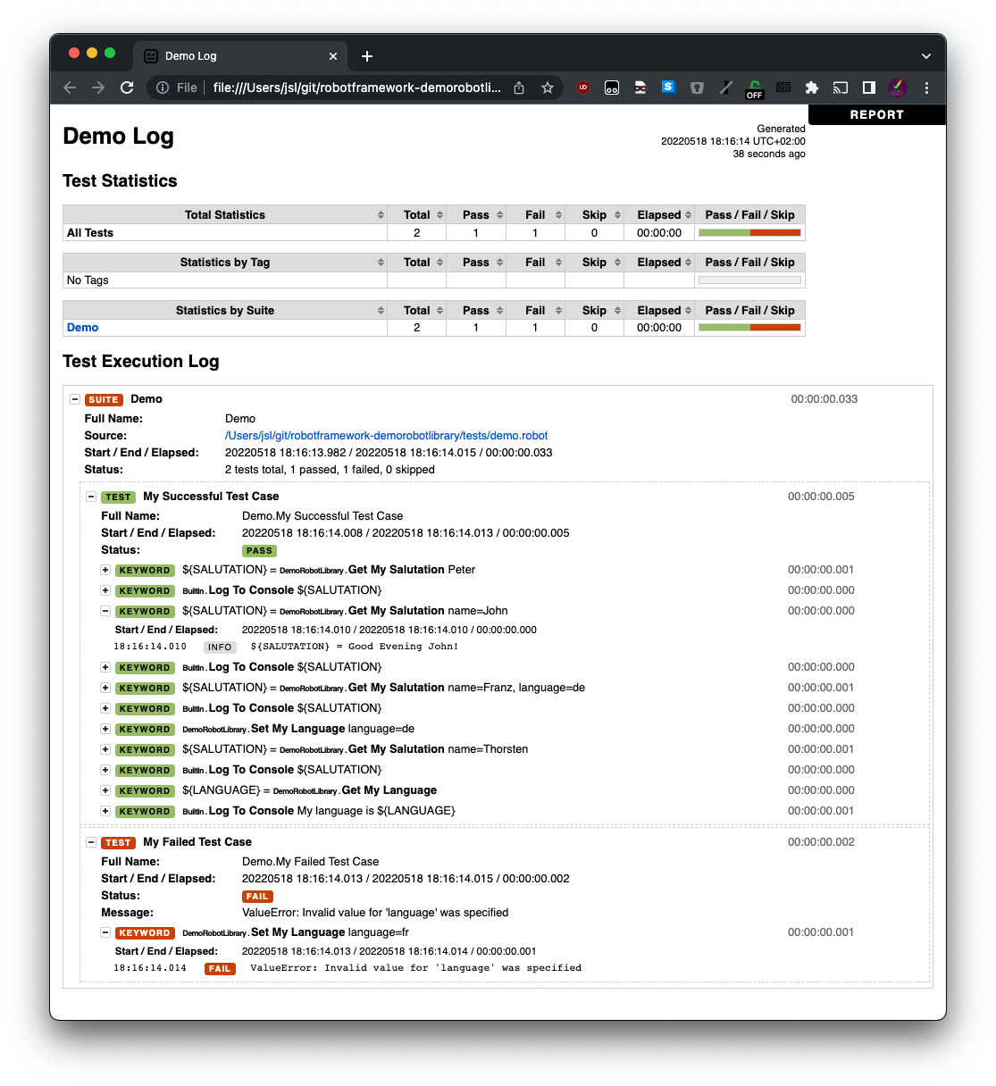Click the uBlock Origin extension icon

[x=583, y=88]
